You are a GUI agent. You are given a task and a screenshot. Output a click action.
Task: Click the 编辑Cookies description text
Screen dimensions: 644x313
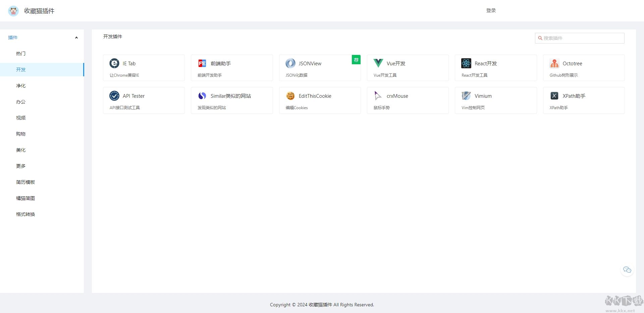point(297,107)
